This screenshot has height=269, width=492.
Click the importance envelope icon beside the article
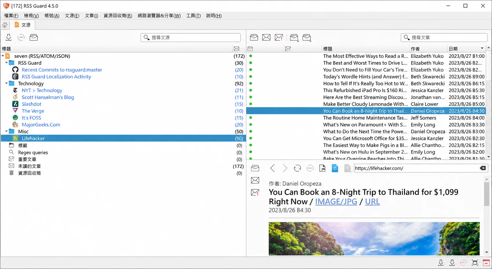(x=255, y=192)
